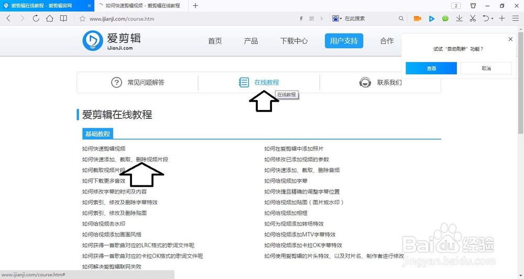
Task: Open the 卡拉OK格式的歌词文件 tutorial link
Action: [143, 256]
